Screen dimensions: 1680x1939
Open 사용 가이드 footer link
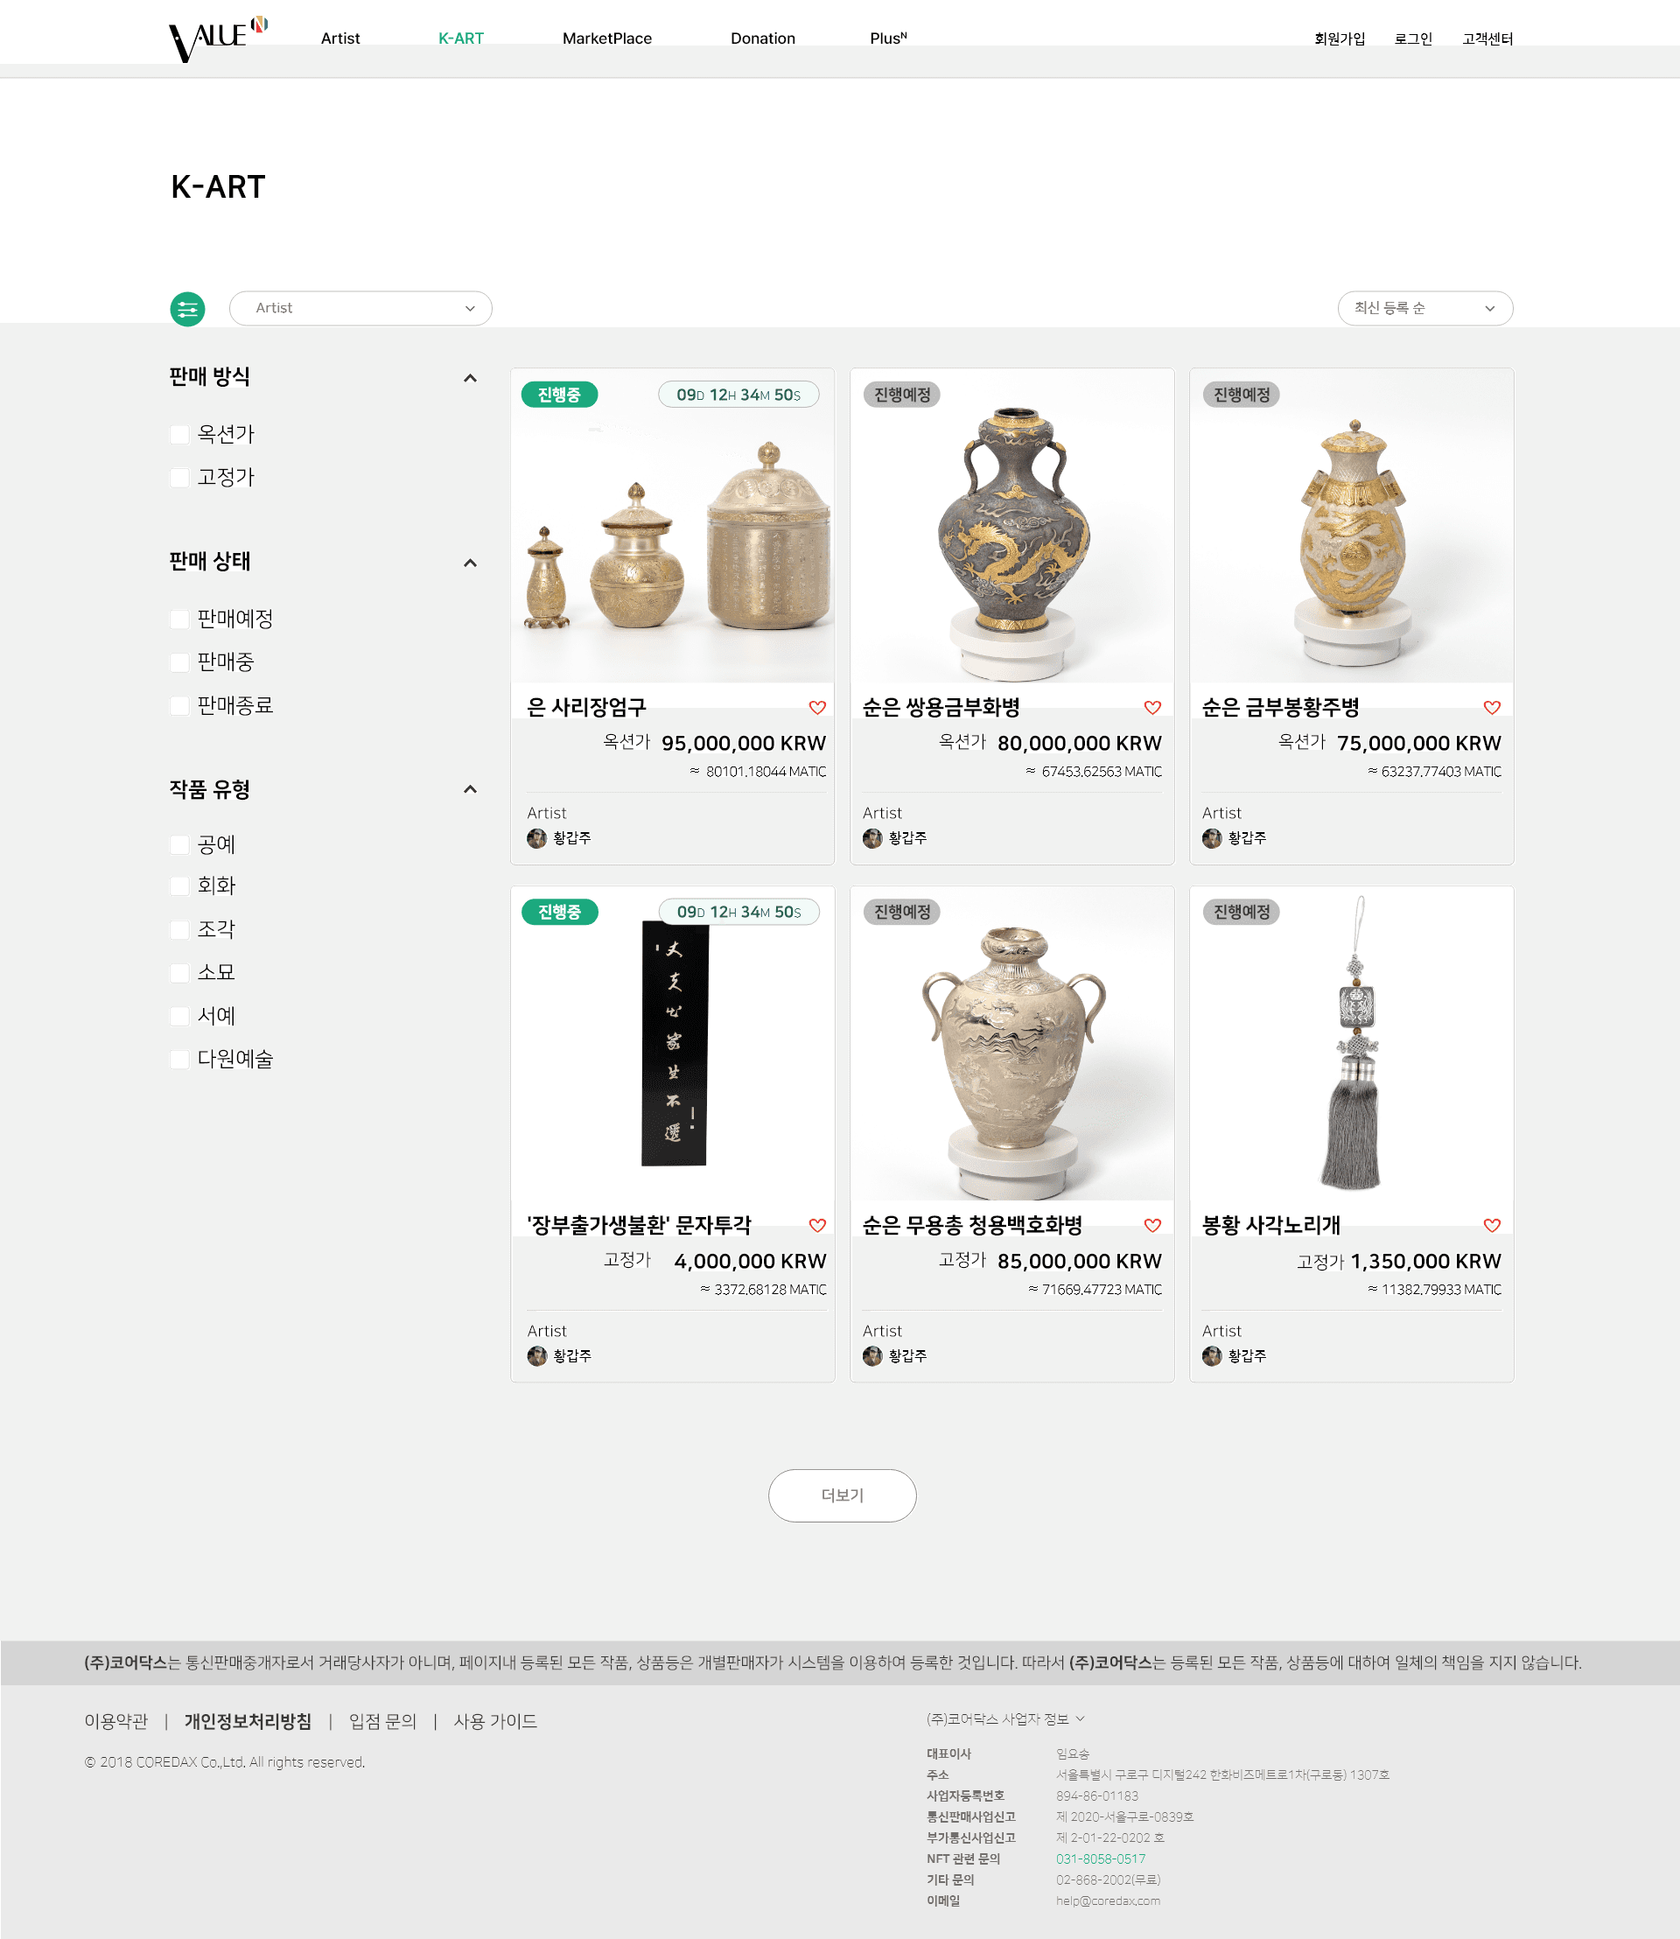[495, 1721]
